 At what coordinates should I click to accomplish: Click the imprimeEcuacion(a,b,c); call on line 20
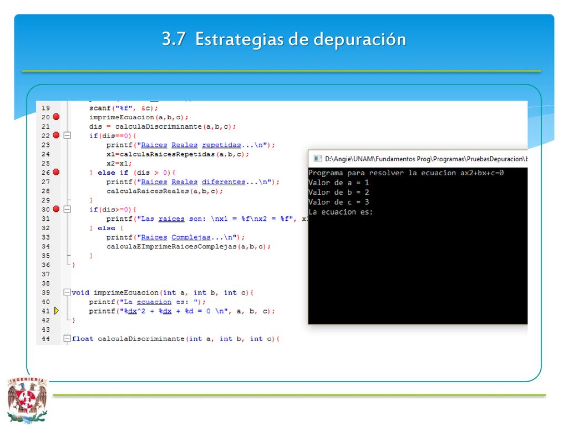tap(139, 118)
